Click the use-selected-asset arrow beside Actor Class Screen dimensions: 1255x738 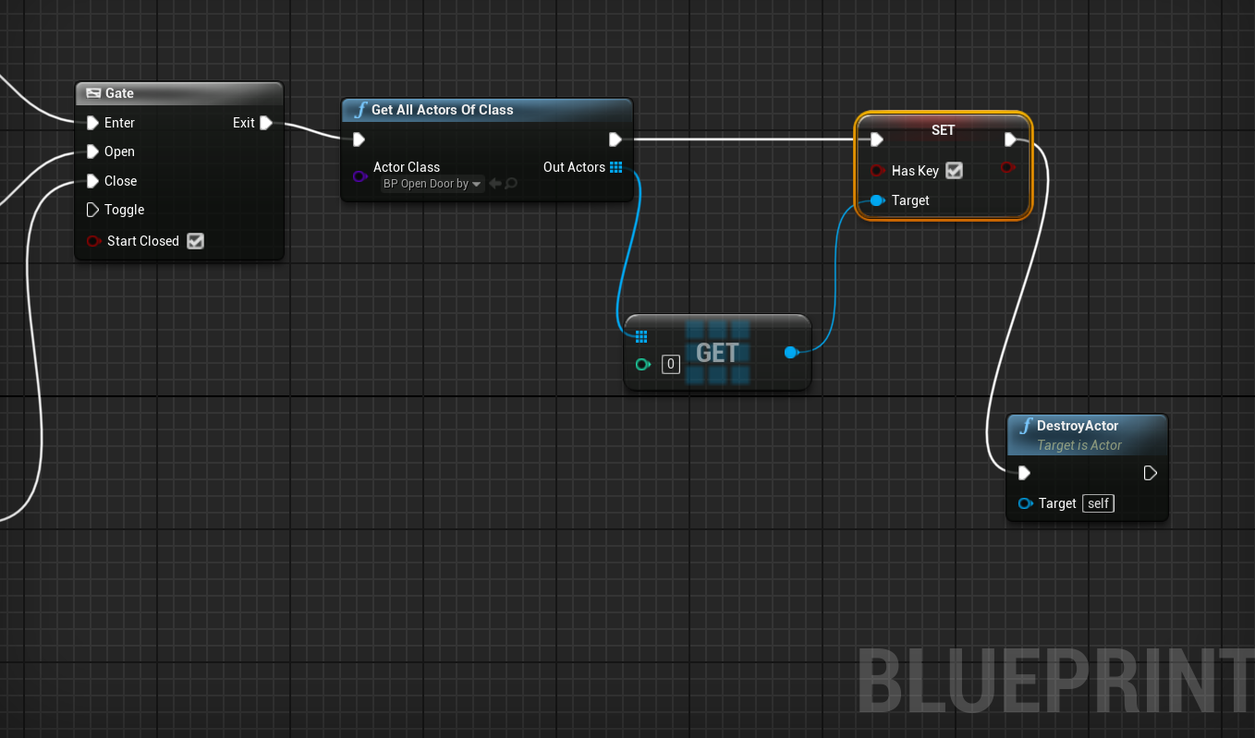[x=495, y=184]
